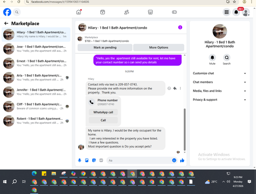The image size is (256, 194).
Task: Open Arla conversation in the list
Action: click(x=36, y=77)
